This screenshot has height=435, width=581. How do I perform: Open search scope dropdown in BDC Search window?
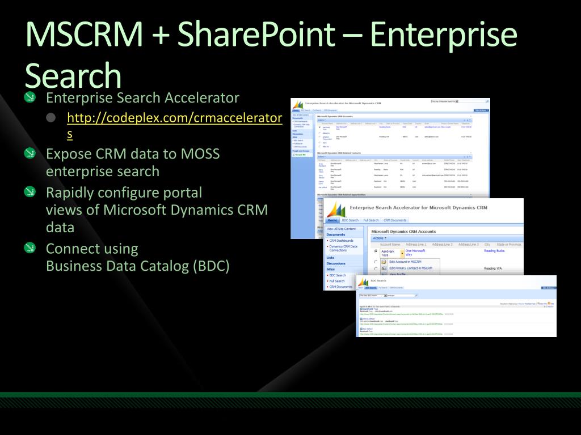coord(385,296)
